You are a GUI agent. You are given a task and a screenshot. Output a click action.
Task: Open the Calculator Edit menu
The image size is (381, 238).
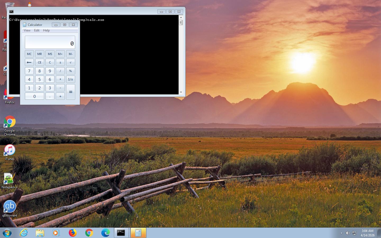37,30
